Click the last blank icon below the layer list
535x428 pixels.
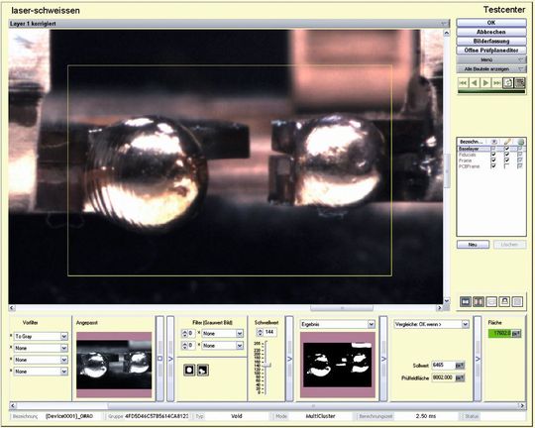tap(517, 301)
